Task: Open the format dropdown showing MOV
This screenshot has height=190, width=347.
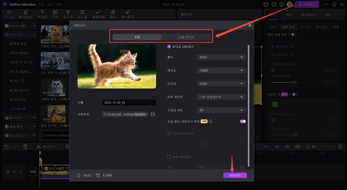Action: pyautogui.click(x=221, y=57)
